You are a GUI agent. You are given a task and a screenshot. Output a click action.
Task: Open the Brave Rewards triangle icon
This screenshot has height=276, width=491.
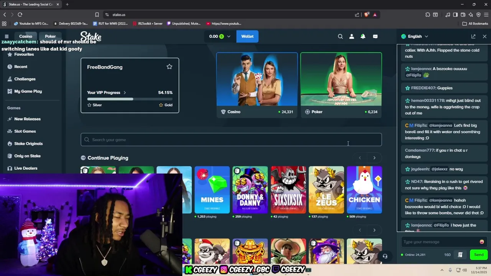pyautogui.click(x=375, y=15)
